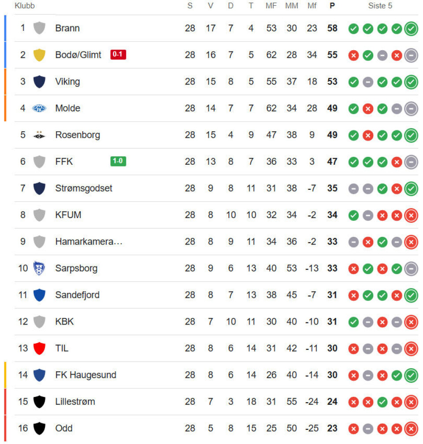Click the MF goals-for column header
The width and height of the screenshot is (423, 444).
pos(271,6)
